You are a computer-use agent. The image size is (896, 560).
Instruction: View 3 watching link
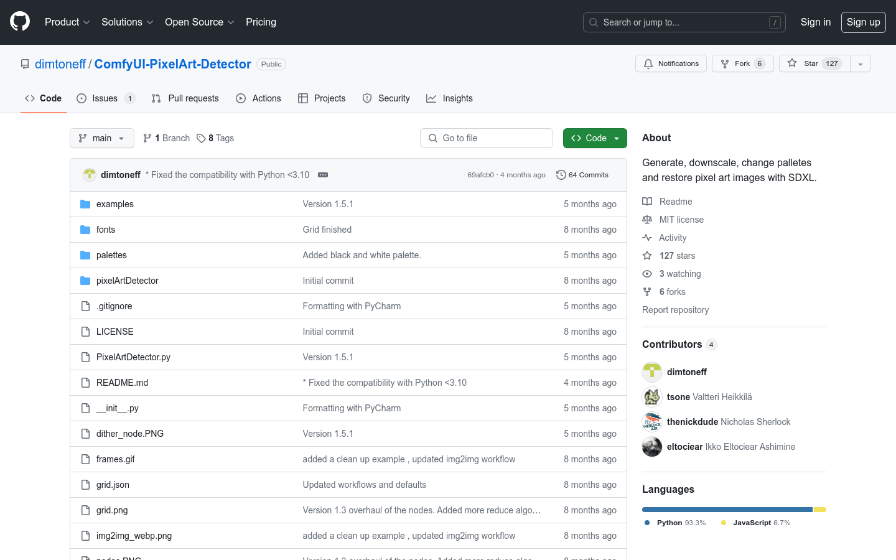pyautogui.click(x=672, y=274)
